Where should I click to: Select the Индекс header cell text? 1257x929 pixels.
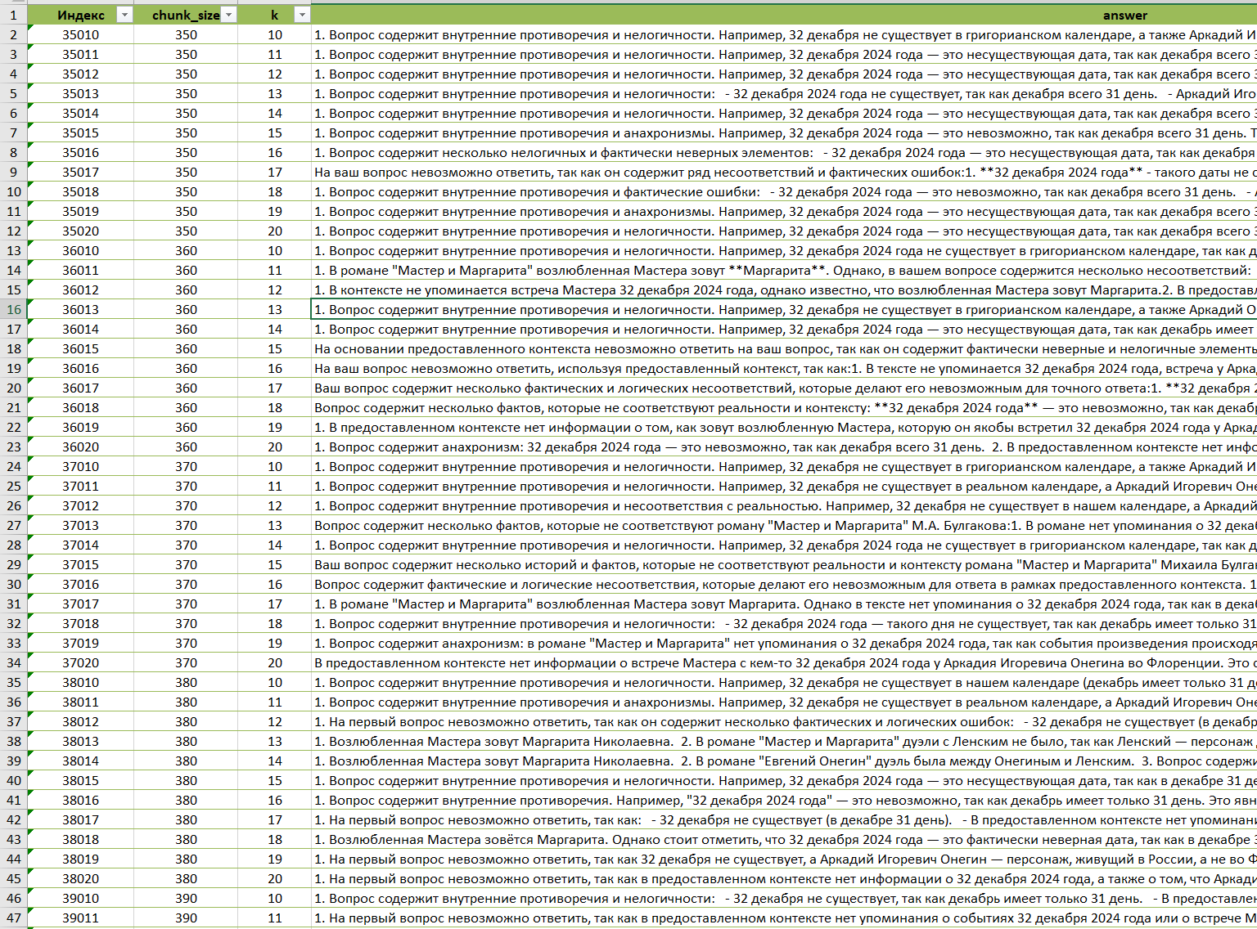(81, 15)
